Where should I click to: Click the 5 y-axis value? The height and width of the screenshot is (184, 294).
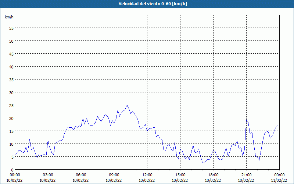(12, 157)
